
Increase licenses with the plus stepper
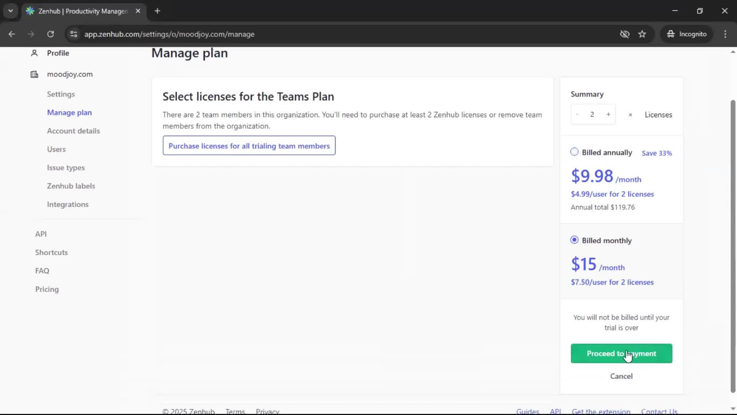(608, 114)
